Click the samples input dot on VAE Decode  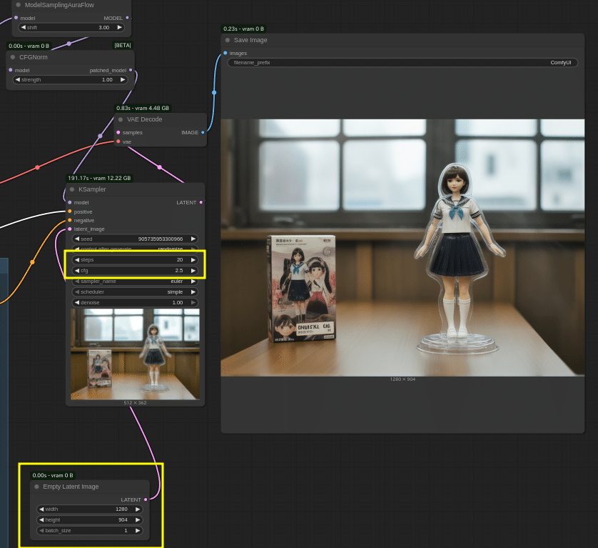[118, 132]
